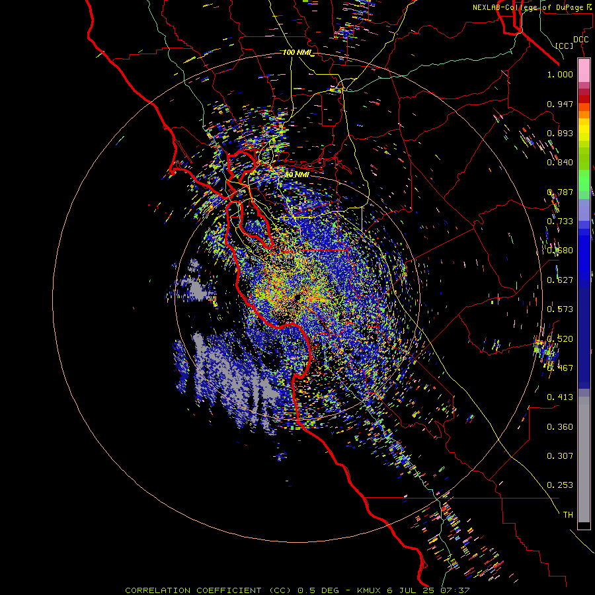Screen dimensions: 595x595
Task: Click the 0.307 legend value
Action: pyautogui.click(x=560, y=456)
